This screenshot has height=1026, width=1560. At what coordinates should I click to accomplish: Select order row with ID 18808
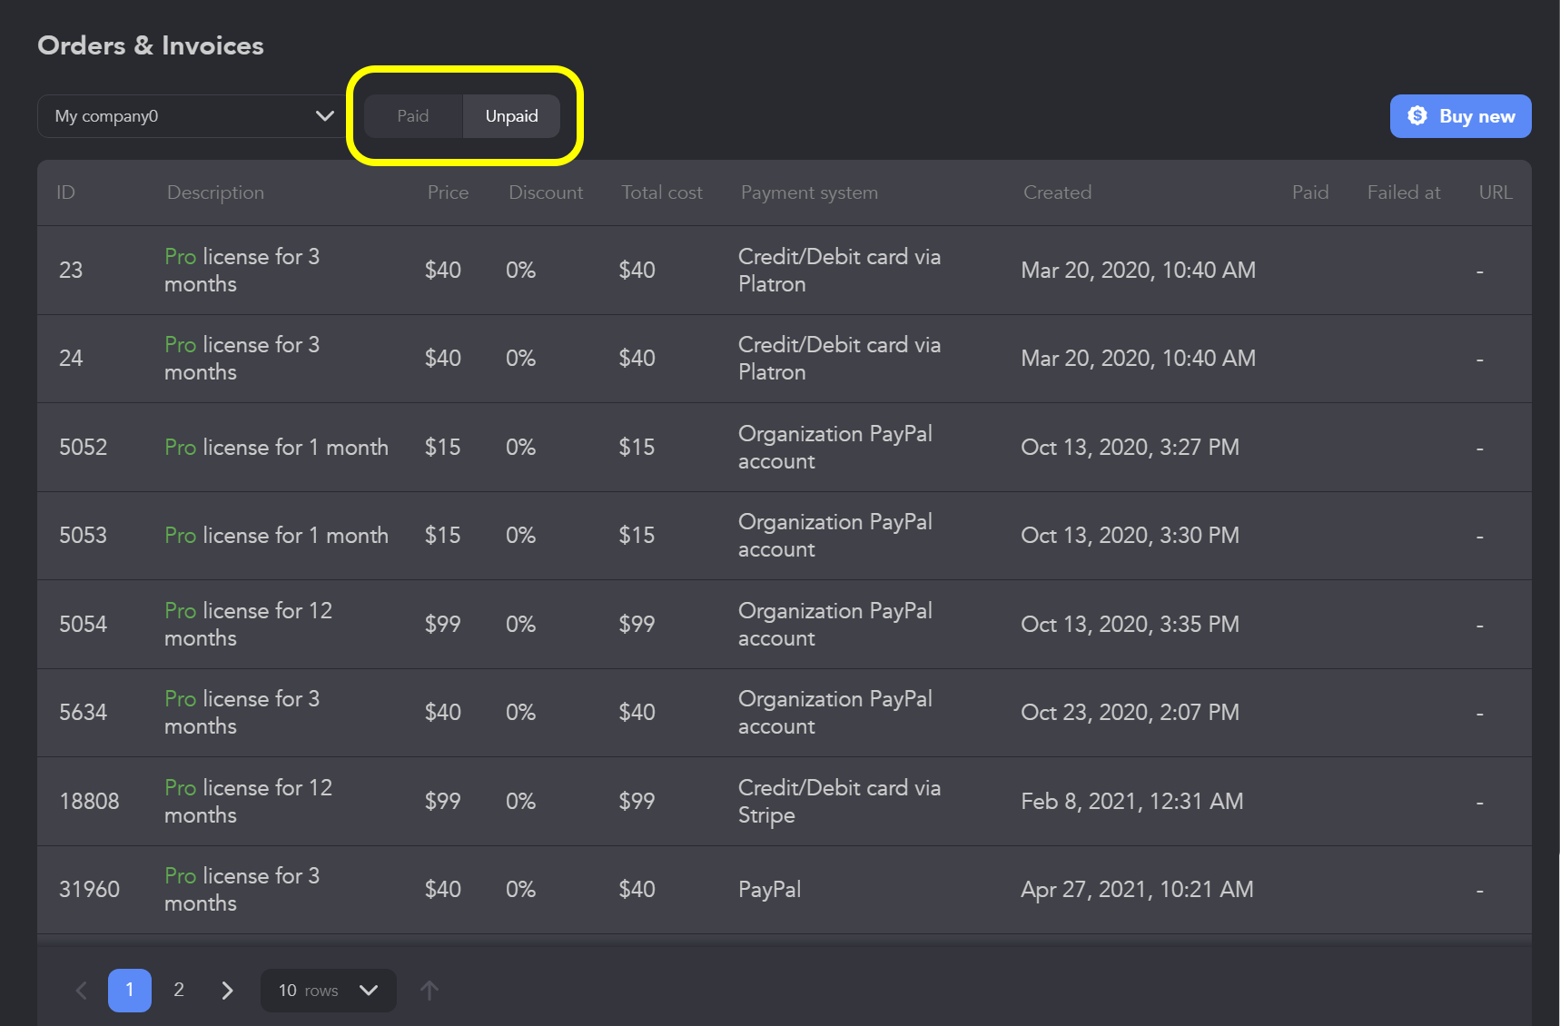[89, 801]
